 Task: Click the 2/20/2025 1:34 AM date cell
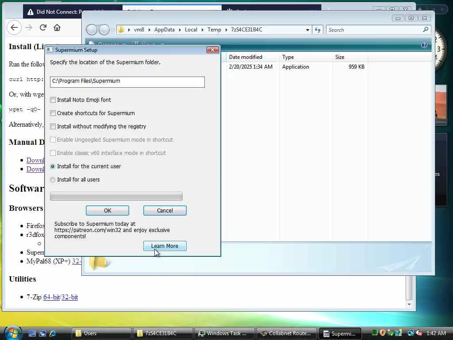250,67
